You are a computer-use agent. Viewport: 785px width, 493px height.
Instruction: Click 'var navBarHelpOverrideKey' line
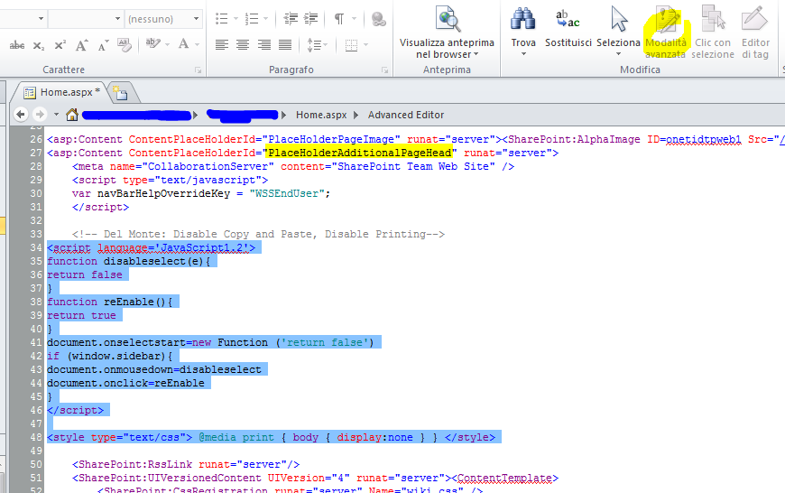201,193
